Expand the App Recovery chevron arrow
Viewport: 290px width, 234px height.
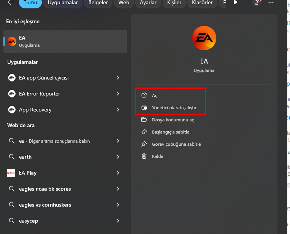tap(118, 110)
